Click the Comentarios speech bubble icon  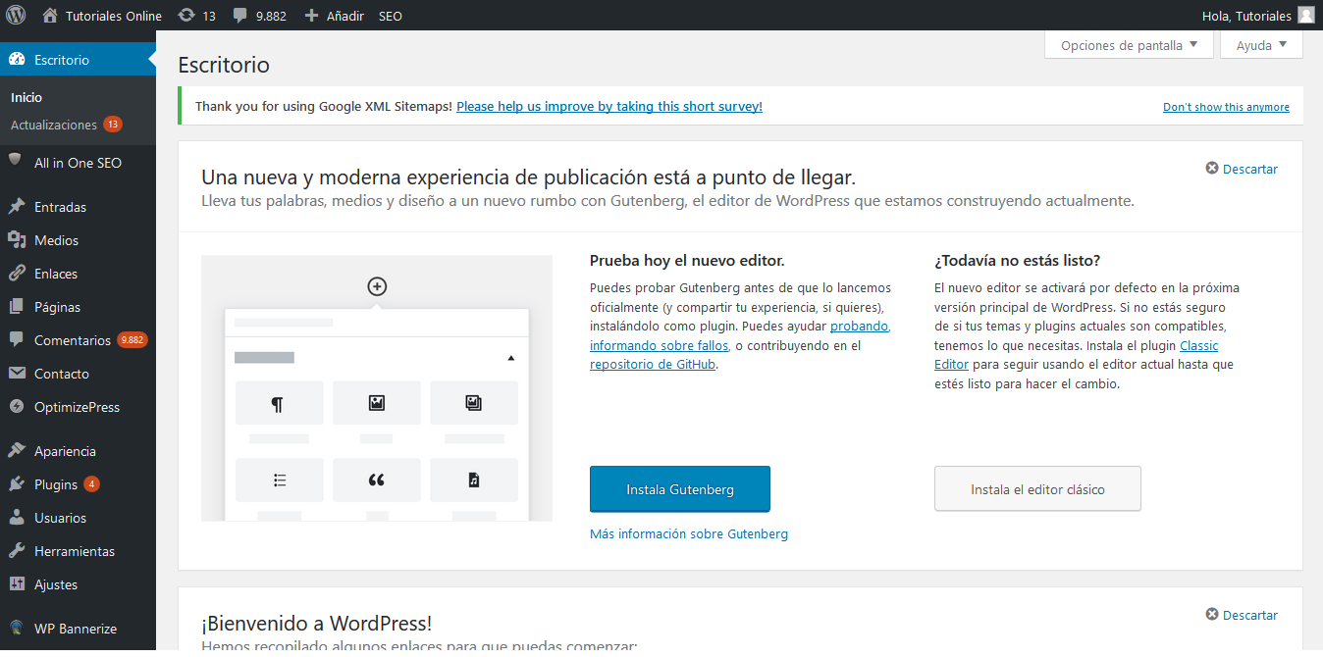17,340
